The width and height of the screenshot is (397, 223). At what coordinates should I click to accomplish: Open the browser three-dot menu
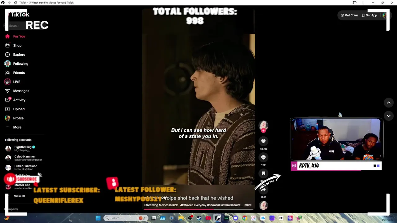click(363, 3)
